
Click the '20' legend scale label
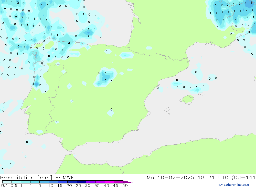[x=69, y=185]
